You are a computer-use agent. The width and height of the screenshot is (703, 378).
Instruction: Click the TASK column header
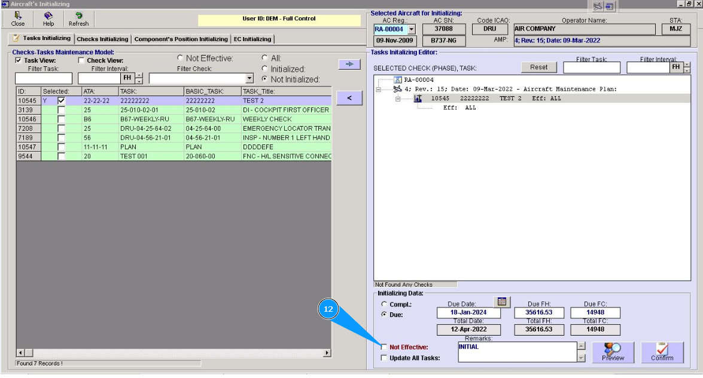[x=151, y=91]
